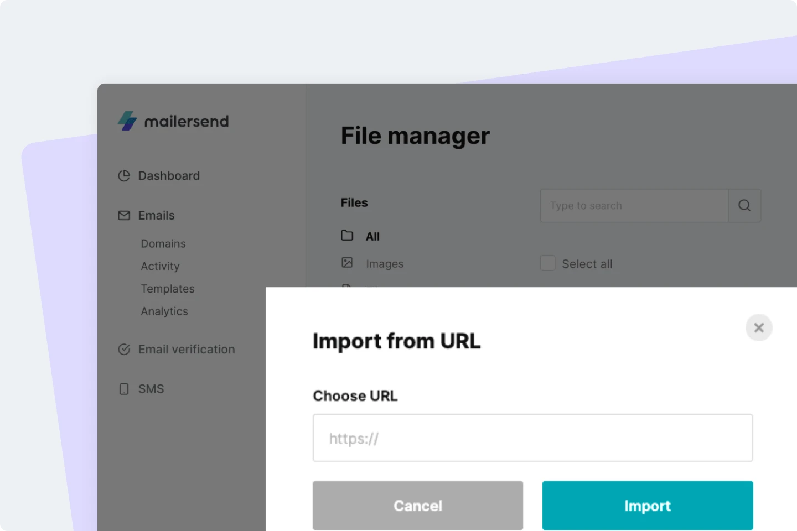Open the Emails menu section
797x531 pixels.
(x=157, y=216)
